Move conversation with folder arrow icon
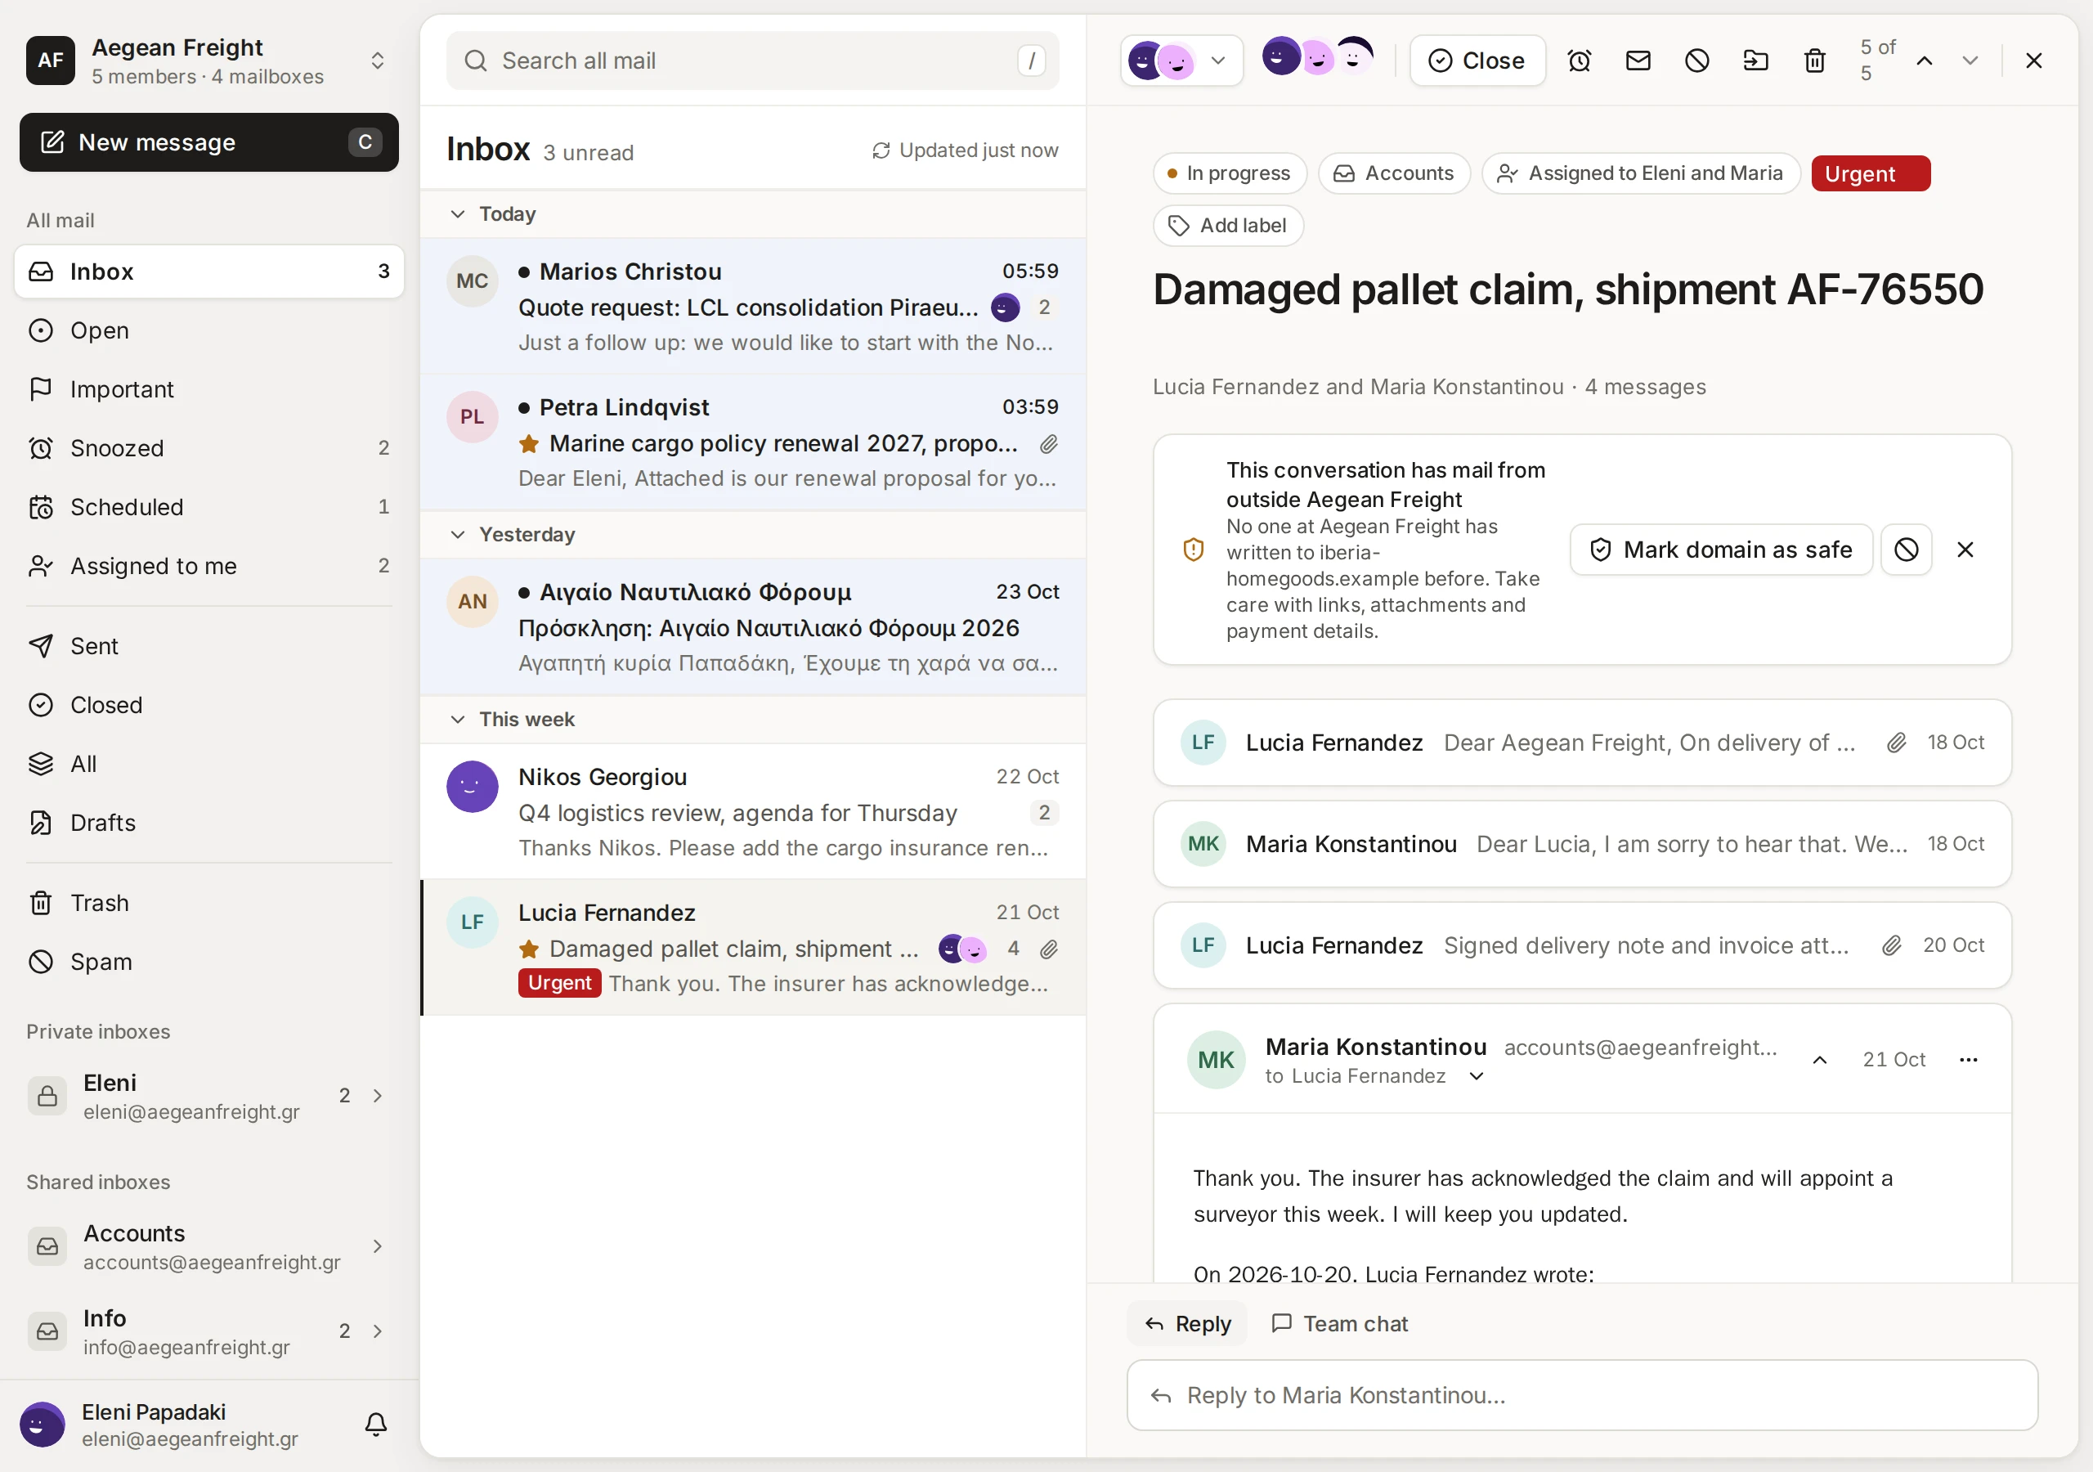The height and width of the screenshot is (1472, 2093). click(x=1755, y=61)
